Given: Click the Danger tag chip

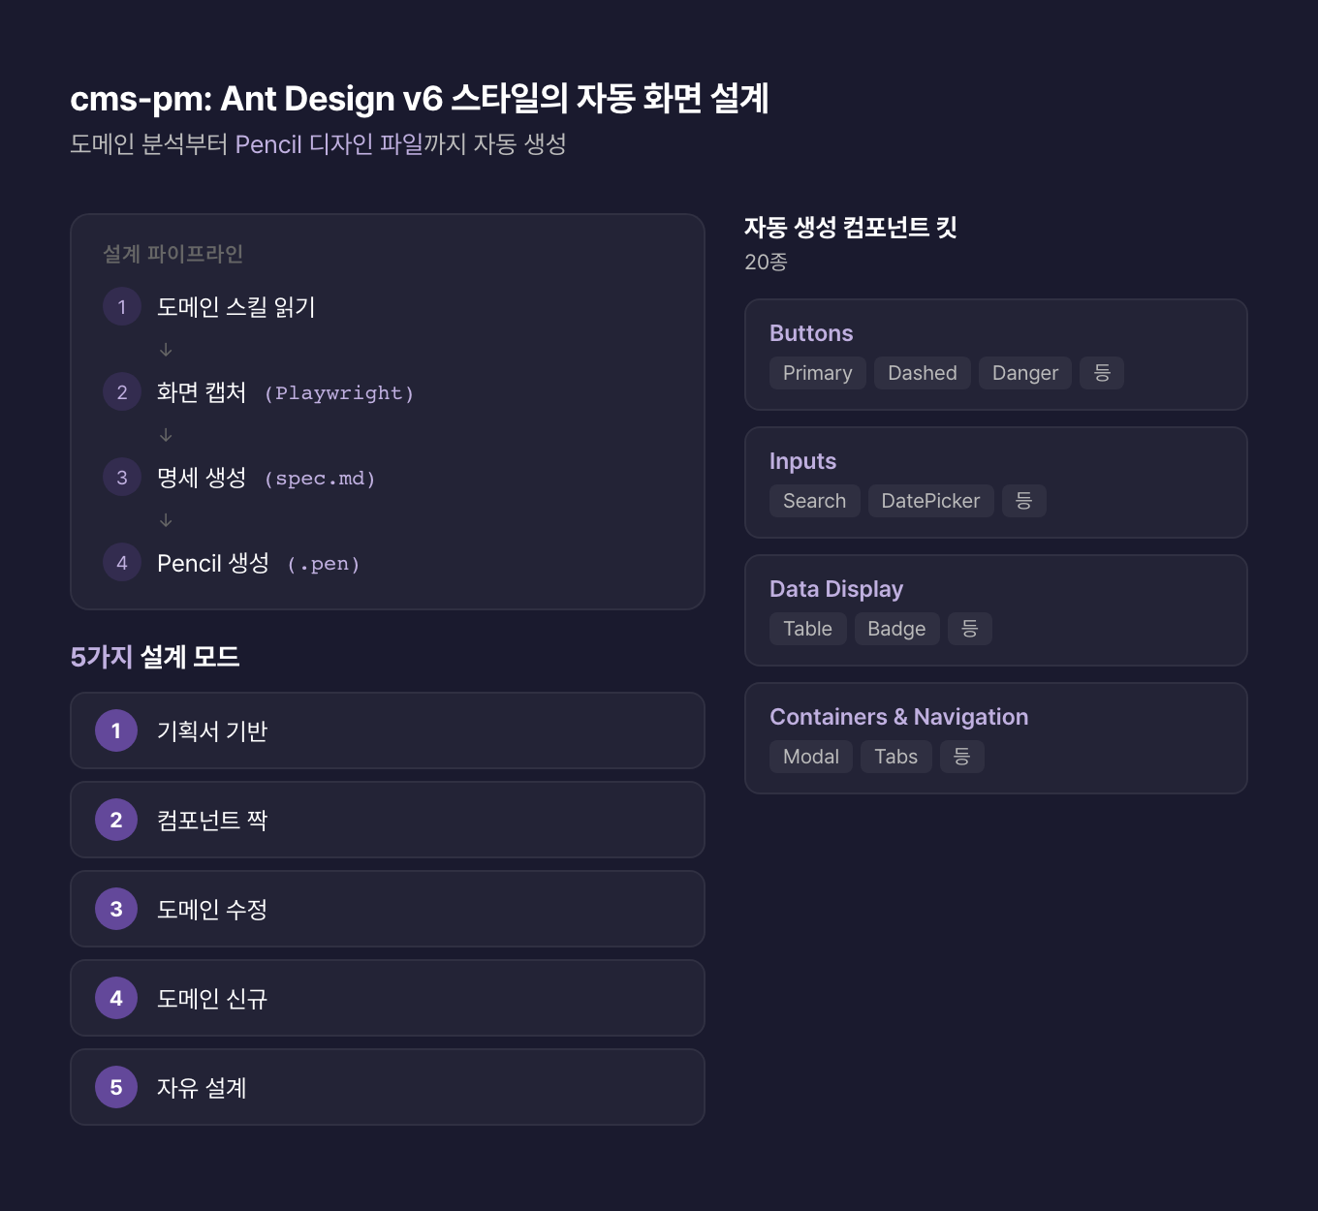Looking at the screenshot, I should [x=1024, y=373].
